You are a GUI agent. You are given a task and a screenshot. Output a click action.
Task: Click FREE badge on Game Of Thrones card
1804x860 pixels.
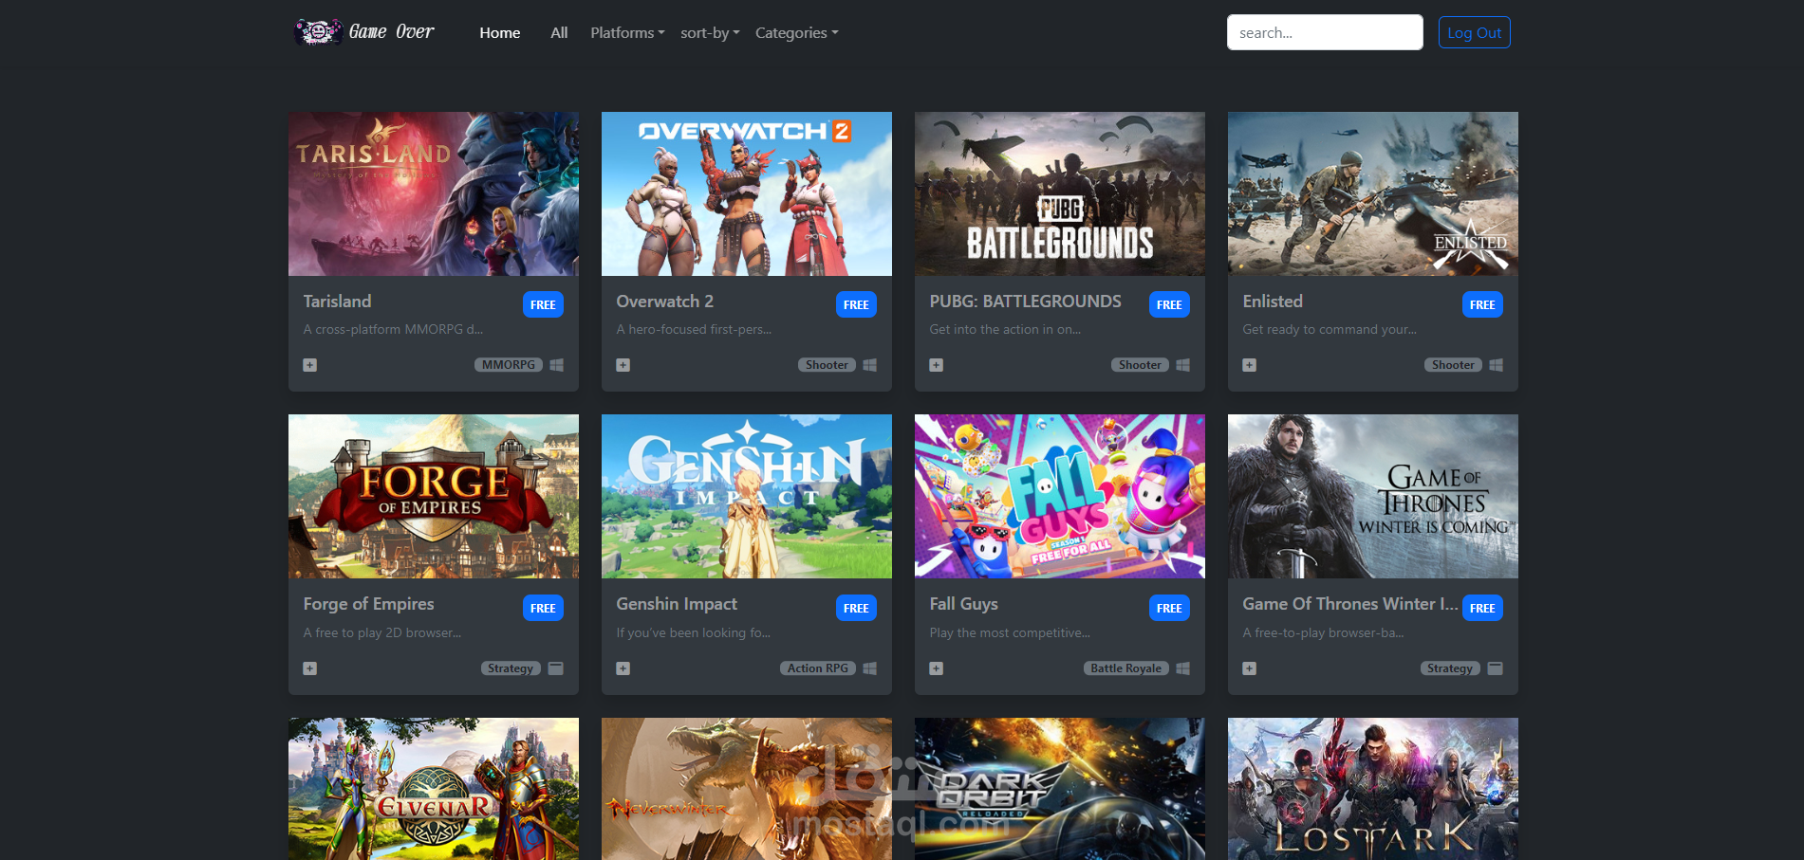tap(1482, 608)
